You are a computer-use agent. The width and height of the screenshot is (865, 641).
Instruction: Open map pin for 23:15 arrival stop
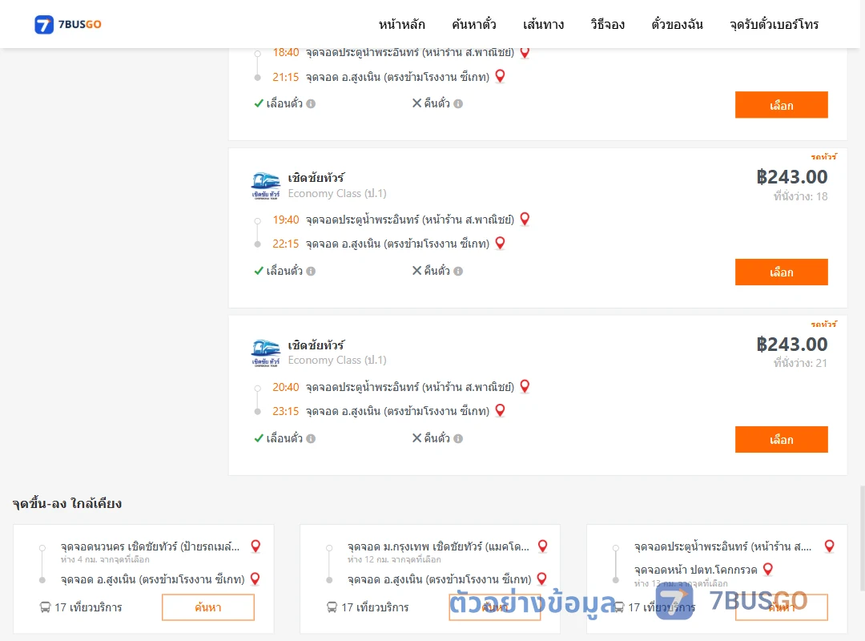click(500, 410)
